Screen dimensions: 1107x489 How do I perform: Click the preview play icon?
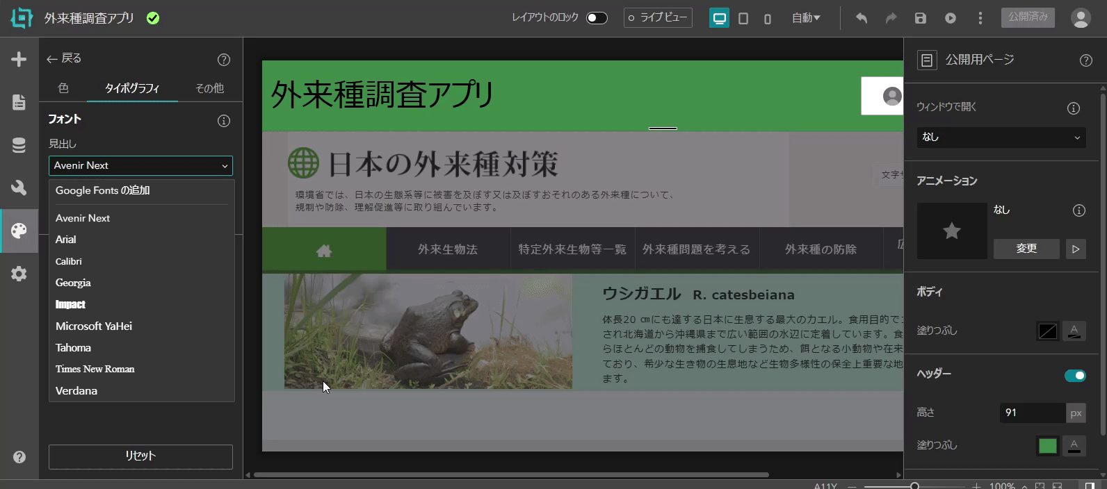tap(950, 18)
